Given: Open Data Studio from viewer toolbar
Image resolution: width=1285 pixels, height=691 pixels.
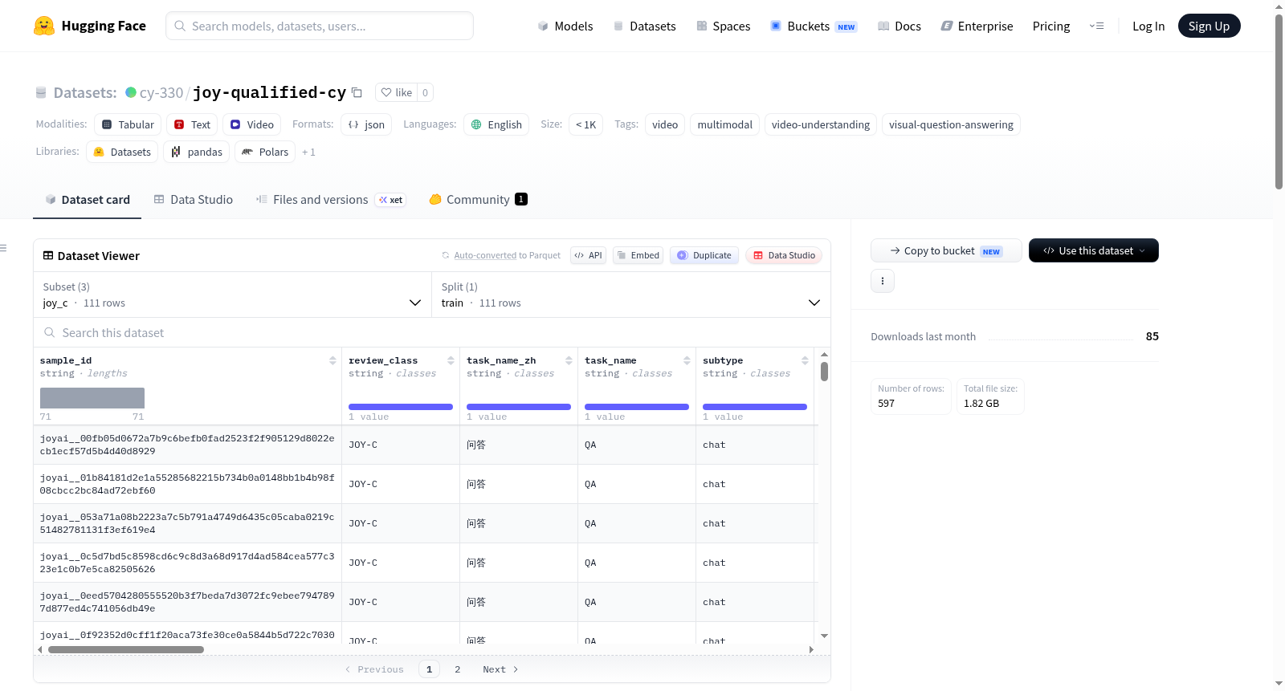Looking at the screenshot, I should (x=784, y=255).
